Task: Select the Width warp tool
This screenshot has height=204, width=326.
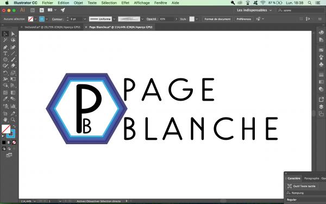Action: click(x=5, y=79)
